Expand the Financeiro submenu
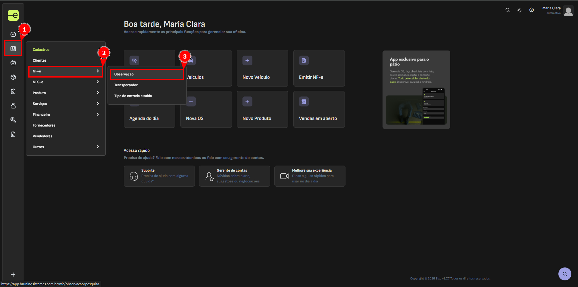 click(66, 114)
